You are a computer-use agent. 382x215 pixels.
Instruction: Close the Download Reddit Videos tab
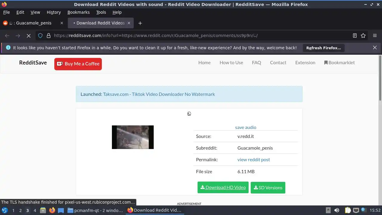129,23
